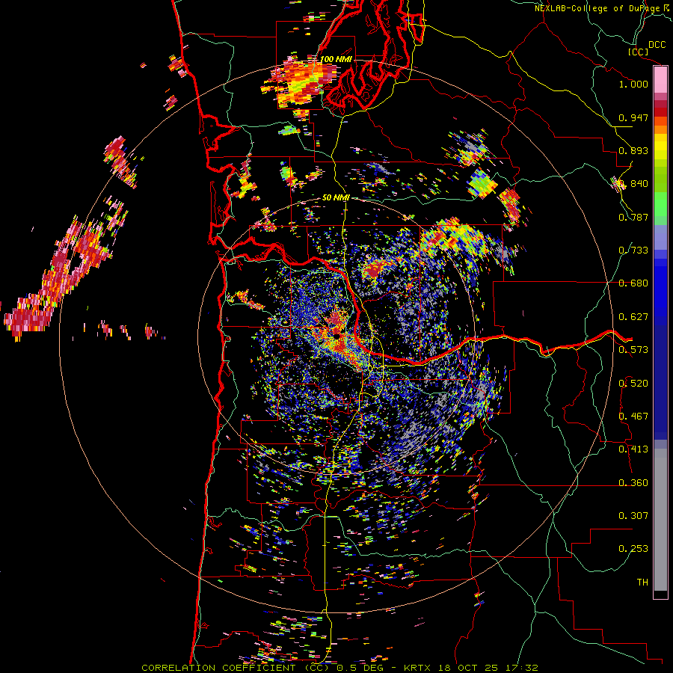This screenshot has width=673, height=673.
Task: Click the DCC label above the color scale
Action: coord(657,45)
